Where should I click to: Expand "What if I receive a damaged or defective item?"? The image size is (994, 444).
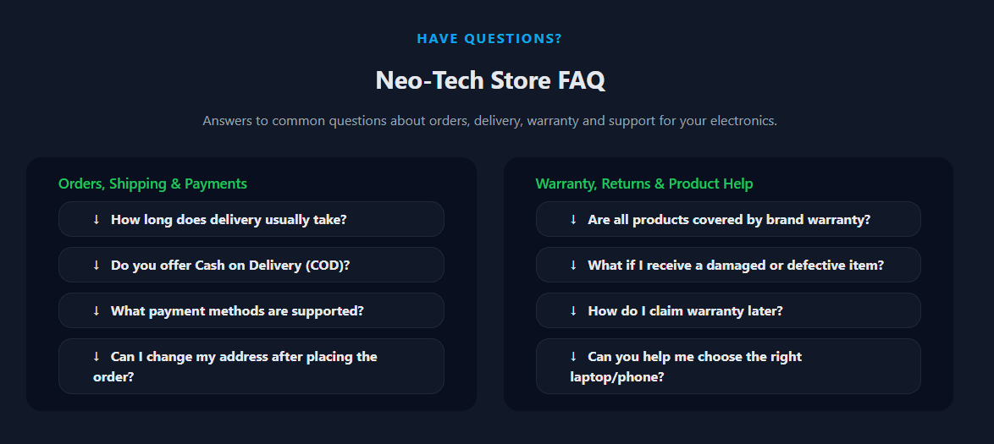(x=736, y=266)
